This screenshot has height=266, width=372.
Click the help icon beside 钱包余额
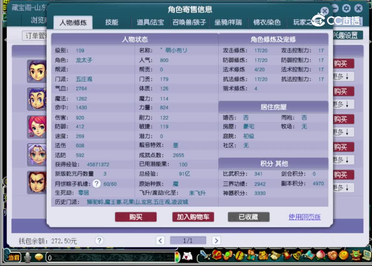tap(99, 241)
